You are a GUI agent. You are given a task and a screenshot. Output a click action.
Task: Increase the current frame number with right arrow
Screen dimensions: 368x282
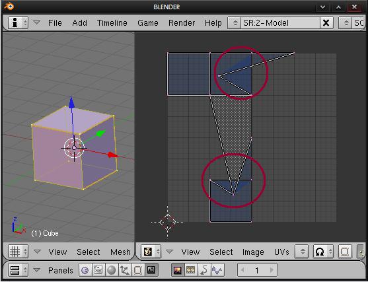coord(272,270)
